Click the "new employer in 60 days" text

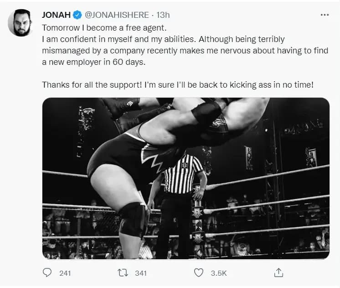[x=93, y=62]
